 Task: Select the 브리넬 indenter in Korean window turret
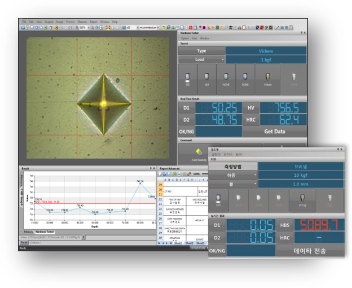pyautogui.click(x=302, y=200)
